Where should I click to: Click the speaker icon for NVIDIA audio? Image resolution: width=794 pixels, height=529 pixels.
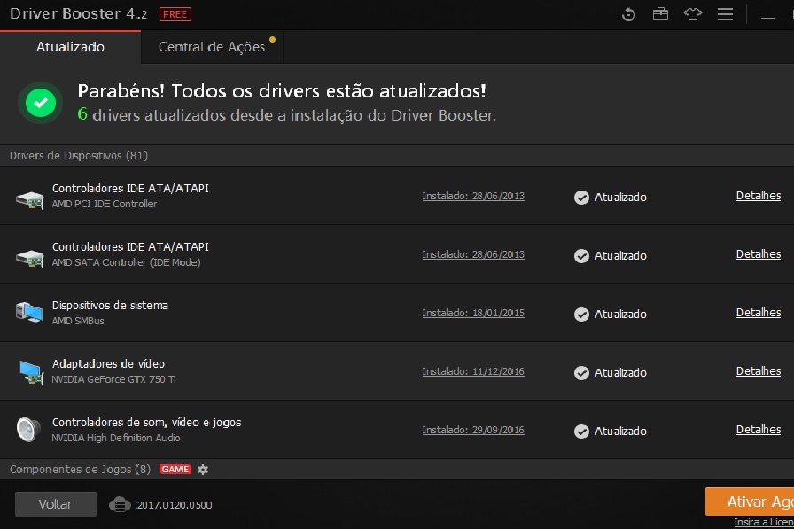(x=29, y=430)
